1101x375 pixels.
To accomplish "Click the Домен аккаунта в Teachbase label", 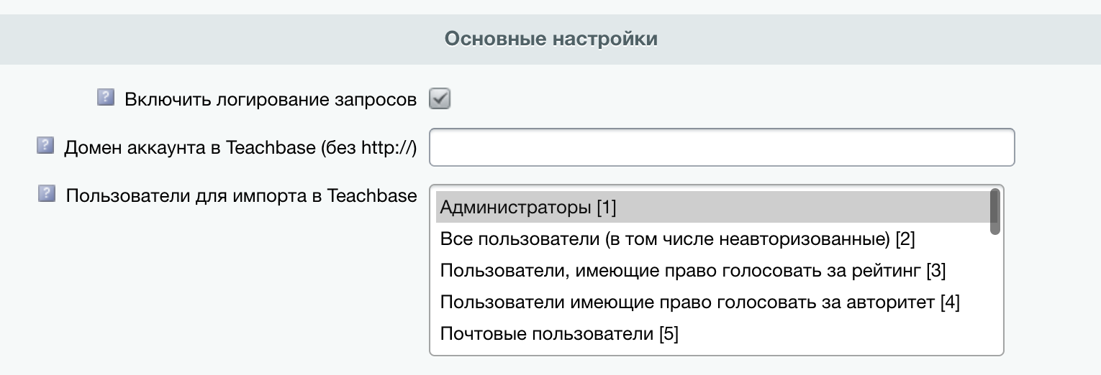I will click(x=240, y=148).
